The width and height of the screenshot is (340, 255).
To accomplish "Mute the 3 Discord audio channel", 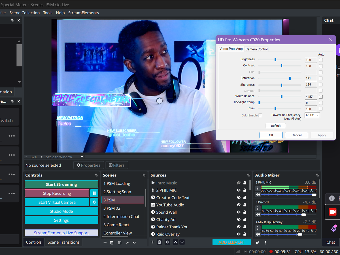I will tap(258, 214).
